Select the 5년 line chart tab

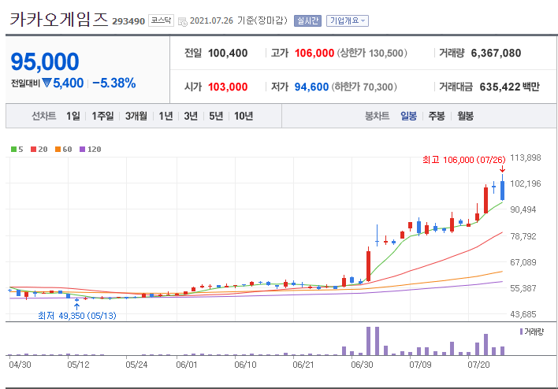pyautogui.click(x=216, y=116)
